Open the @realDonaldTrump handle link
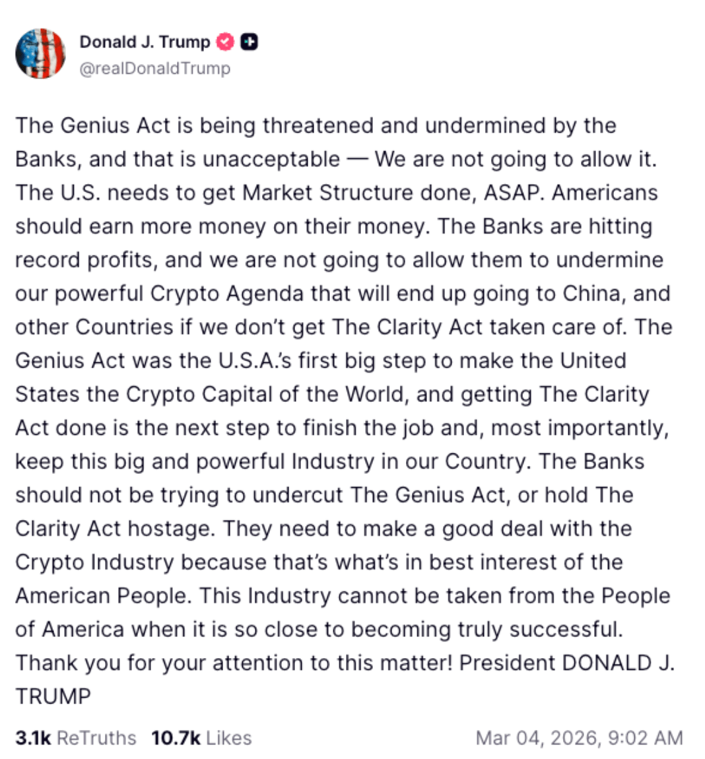 pyautogui.click(x=154, y=68)
